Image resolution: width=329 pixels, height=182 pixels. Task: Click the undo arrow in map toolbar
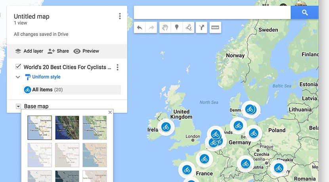(x=139, y=27)
